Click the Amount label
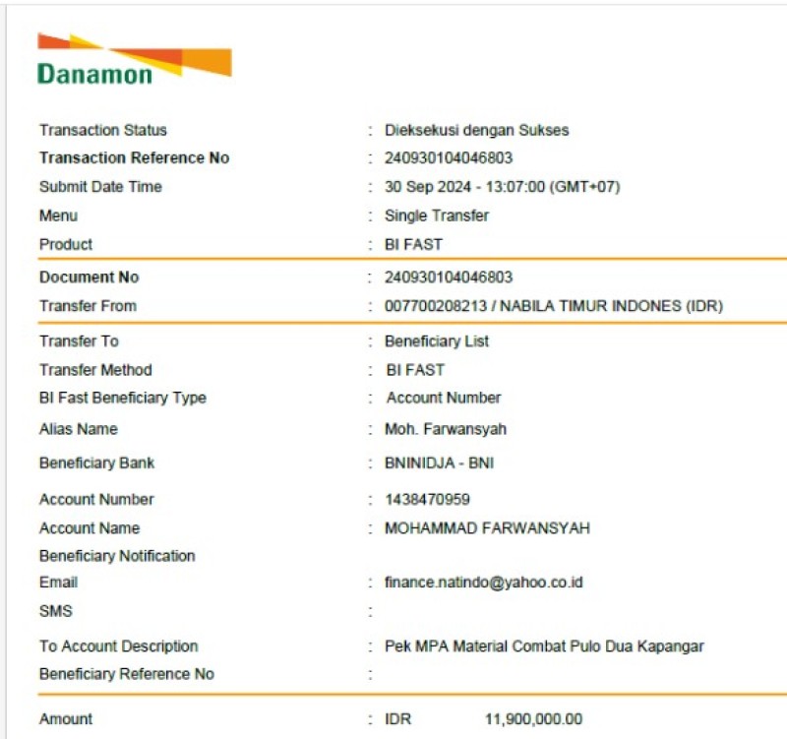Image resolution: width=787 pixels, height=739 pixels. coord(66,719)
